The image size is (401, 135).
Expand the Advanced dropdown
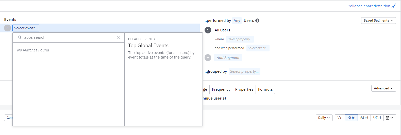pos(383,88)
